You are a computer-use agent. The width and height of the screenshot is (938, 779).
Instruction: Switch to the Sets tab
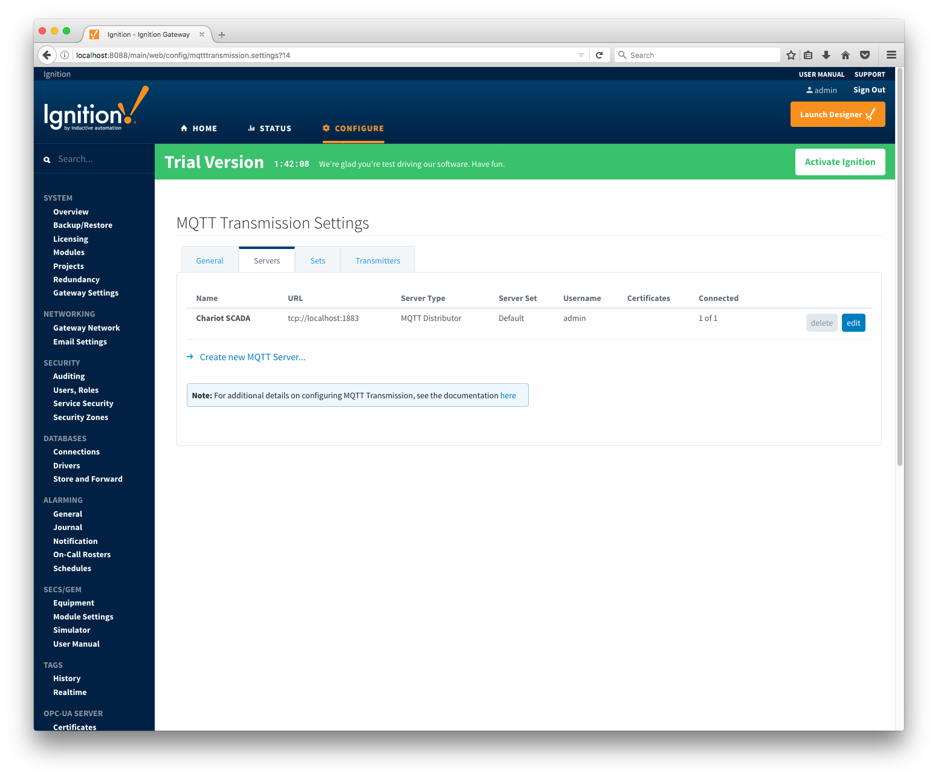[318, 260]
